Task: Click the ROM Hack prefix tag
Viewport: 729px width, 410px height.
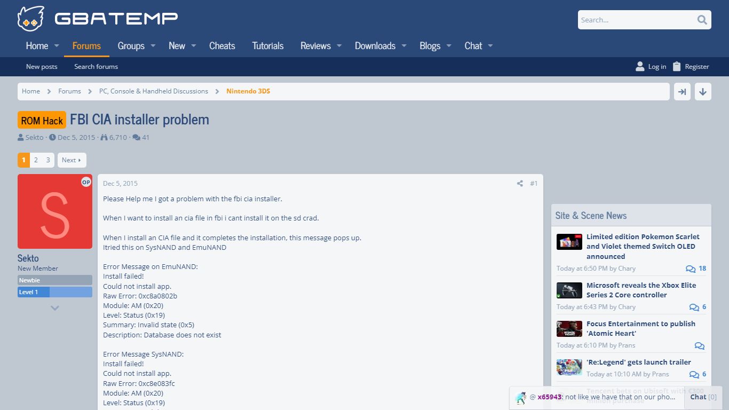Action: coord(42,120)
